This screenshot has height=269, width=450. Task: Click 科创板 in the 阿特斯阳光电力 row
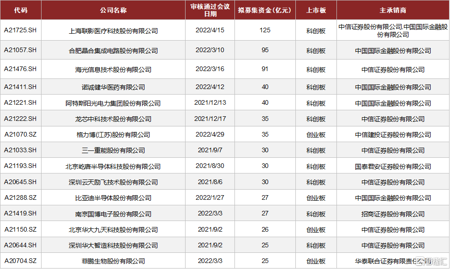click(x=316, y=103)
